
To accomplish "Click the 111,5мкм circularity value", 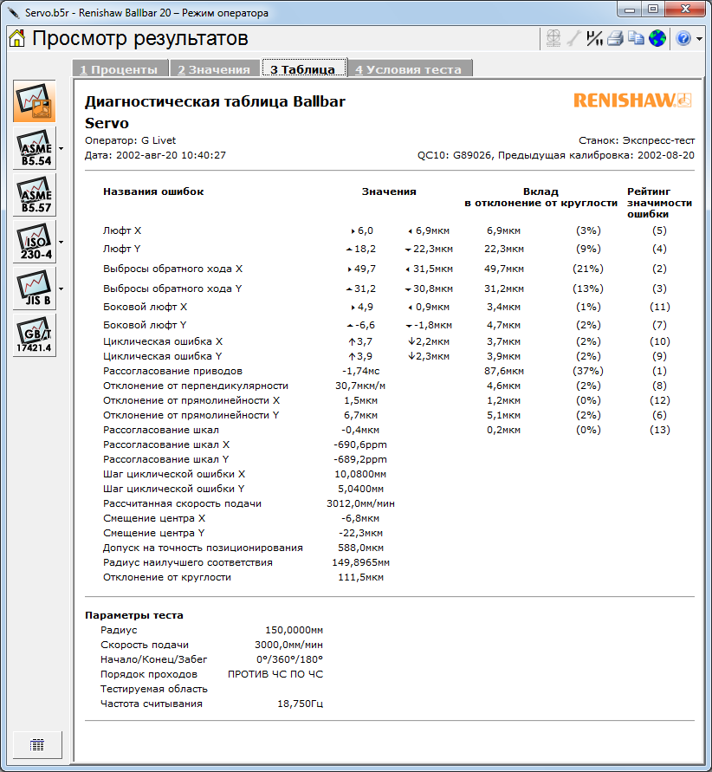I will (360, 577).
